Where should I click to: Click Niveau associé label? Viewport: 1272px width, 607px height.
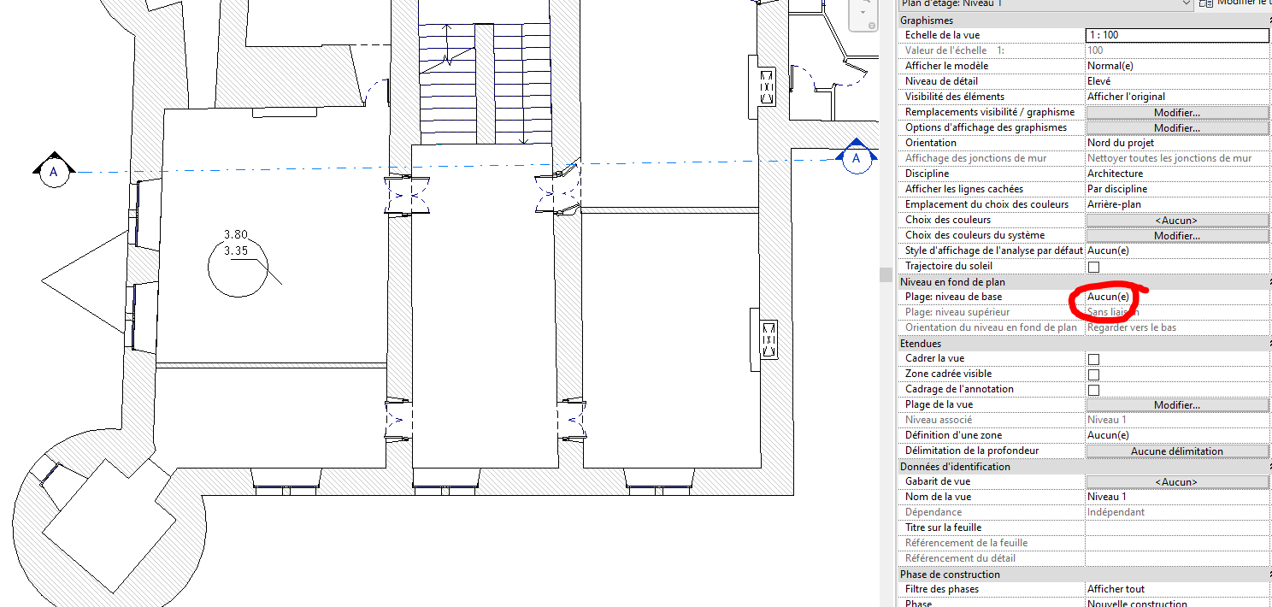[x=939, y=420]
